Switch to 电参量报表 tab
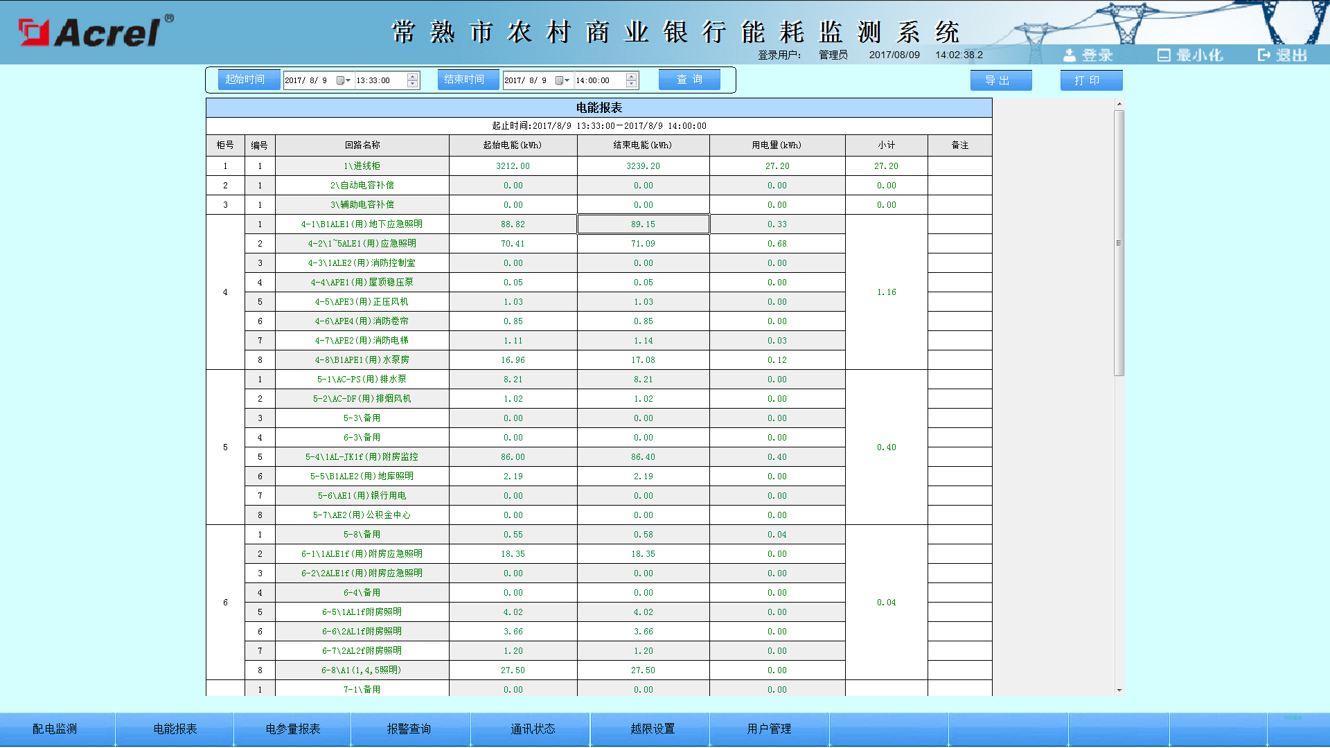Screen dimensions: 1330x748 (293, 729)
